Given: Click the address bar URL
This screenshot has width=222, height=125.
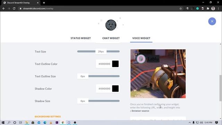Looking at the screenshot, I should tap(38, 8).
